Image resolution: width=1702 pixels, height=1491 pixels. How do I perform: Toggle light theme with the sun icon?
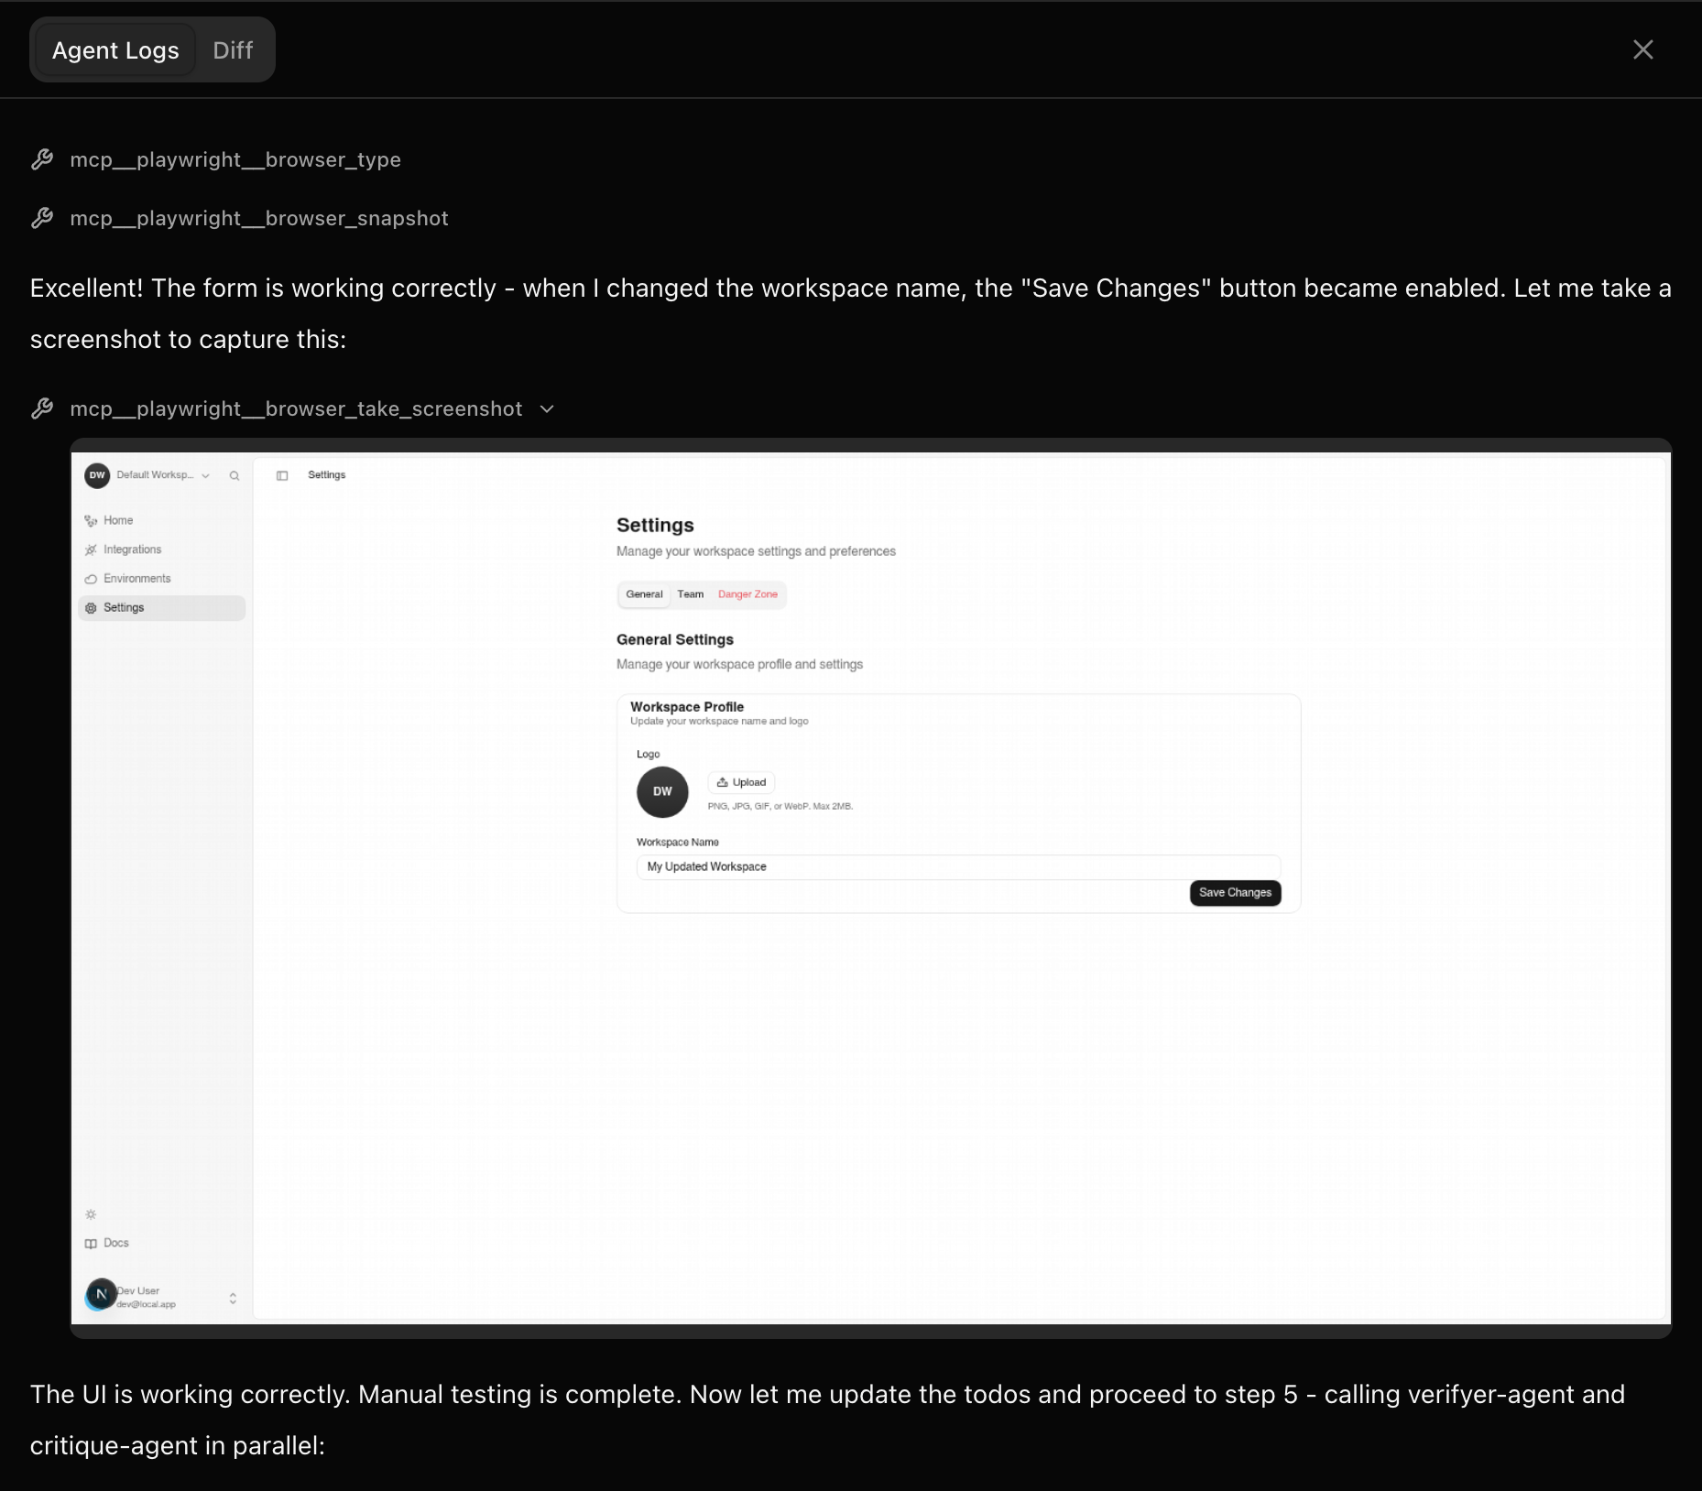pyautogui.click(x=91, y=1213)
